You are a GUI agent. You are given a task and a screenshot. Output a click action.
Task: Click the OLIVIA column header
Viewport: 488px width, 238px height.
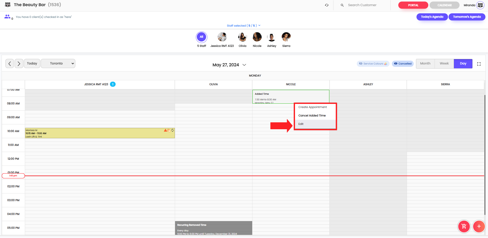[213, 84]
